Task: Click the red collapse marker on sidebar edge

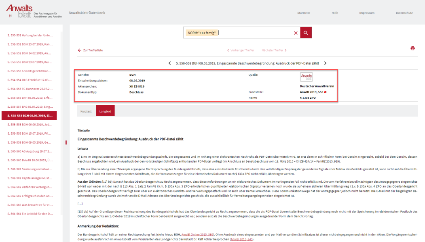Action: (x=66, y=142)
